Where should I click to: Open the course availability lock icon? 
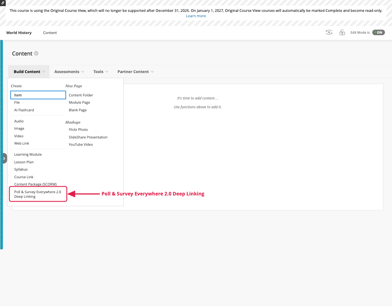click(x=342, y=33)
